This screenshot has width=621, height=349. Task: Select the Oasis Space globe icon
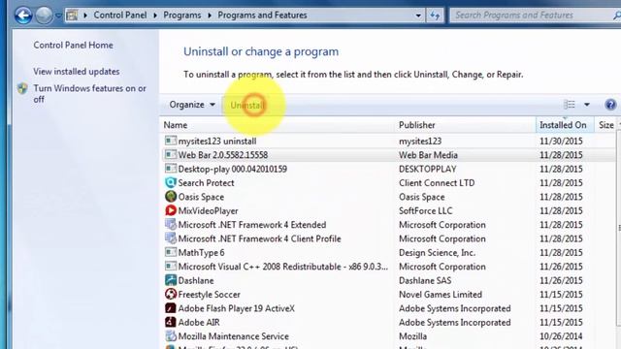tap(171, 196)
